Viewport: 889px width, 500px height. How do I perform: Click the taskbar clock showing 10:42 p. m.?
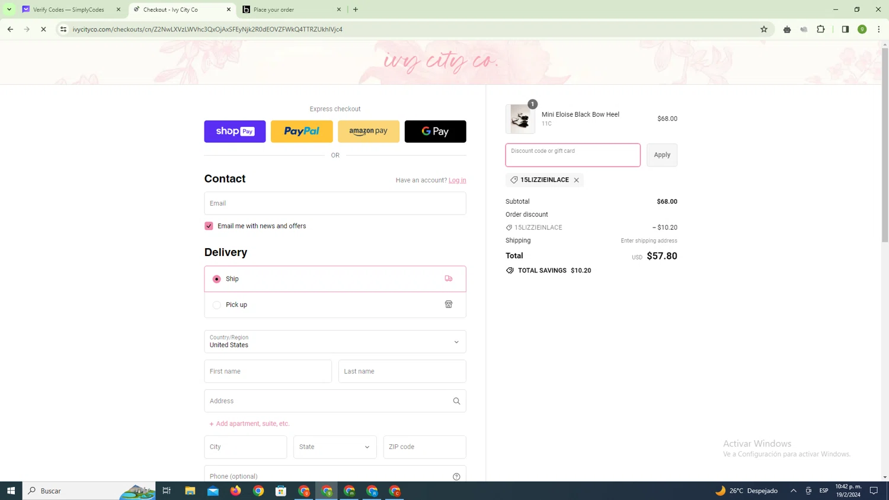tap(848, 491)
